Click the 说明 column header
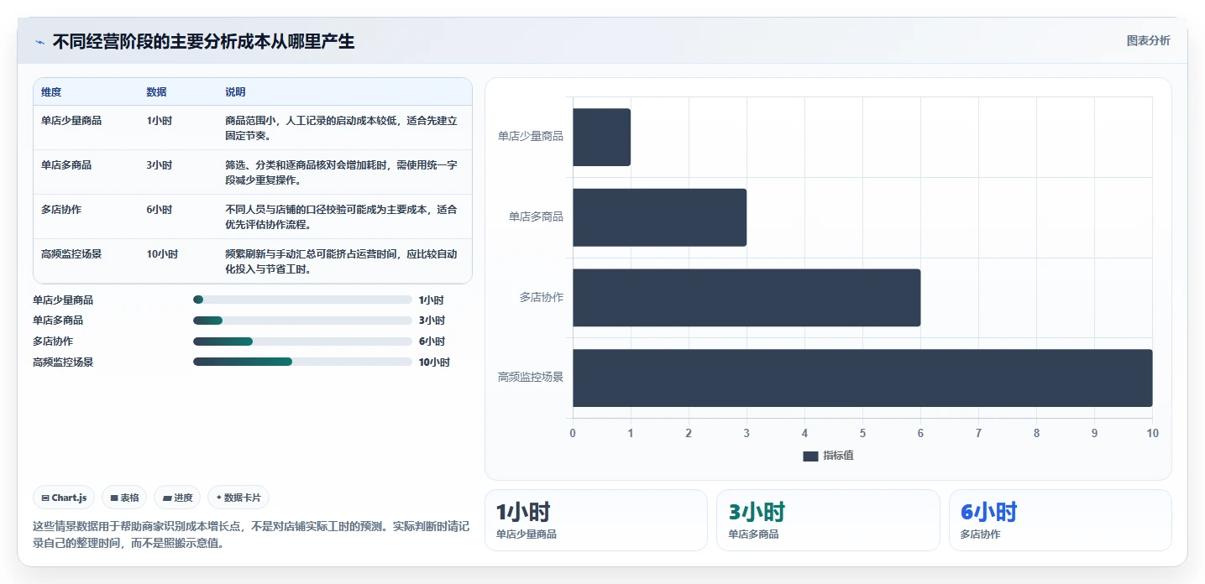1205x584 pixels. point(235,92)
